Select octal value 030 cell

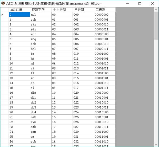tap(83, 132)
